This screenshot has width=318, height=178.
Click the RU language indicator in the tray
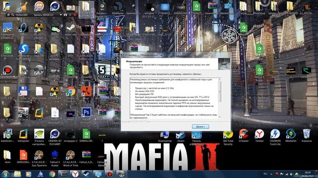pos(265,174)
